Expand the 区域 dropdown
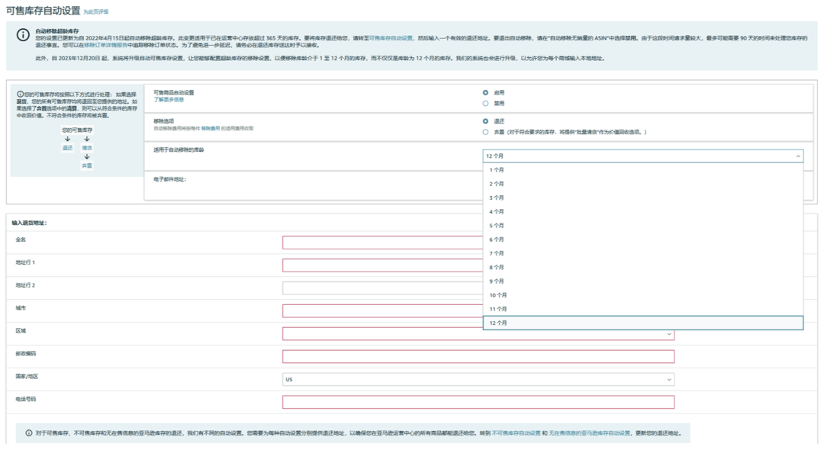824x450 pixels. point(478,334)
